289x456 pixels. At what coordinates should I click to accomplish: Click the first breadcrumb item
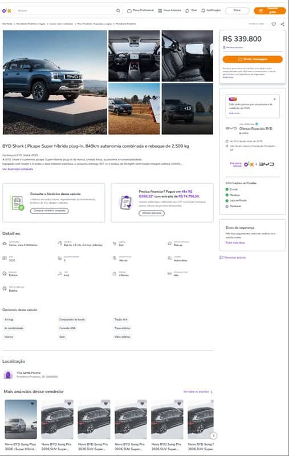(x=7, y=24)
